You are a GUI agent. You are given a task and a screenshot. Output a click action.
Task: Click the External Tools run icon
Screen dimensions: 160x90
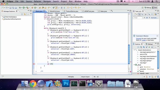point(27,8)
